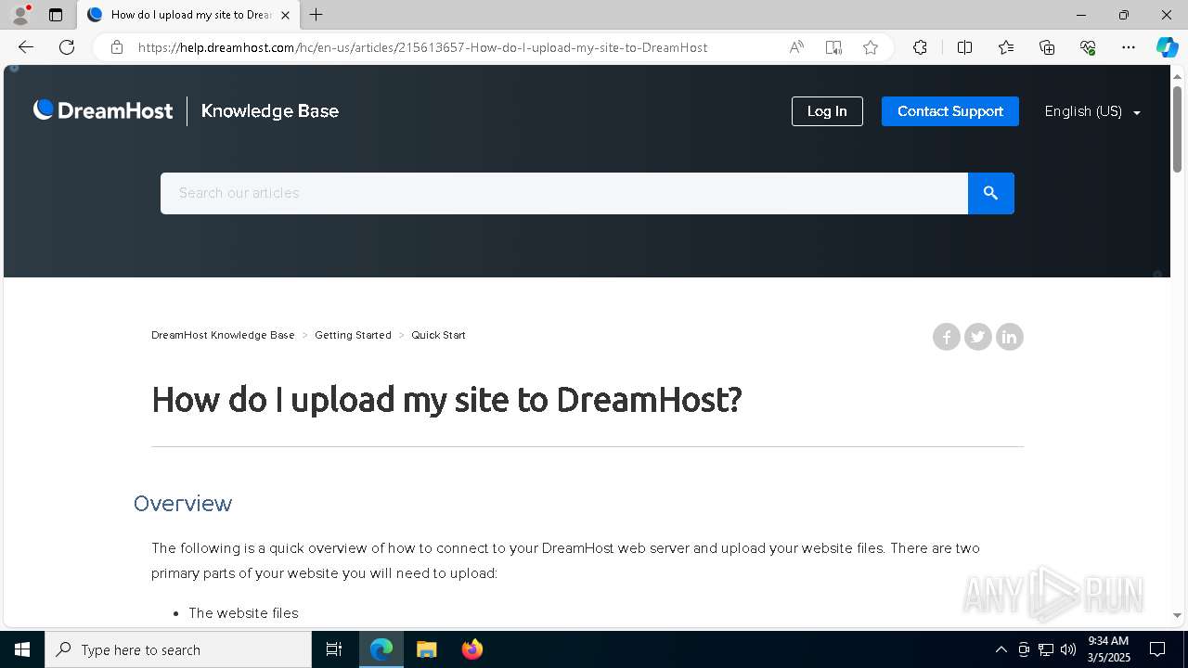
Task: Click the Log In button
Action: click(827, 111)
